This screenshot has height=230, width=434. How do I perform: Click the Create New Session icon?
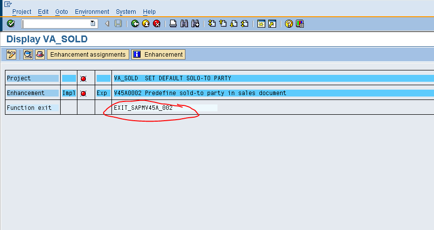click(x=261, y=24)
